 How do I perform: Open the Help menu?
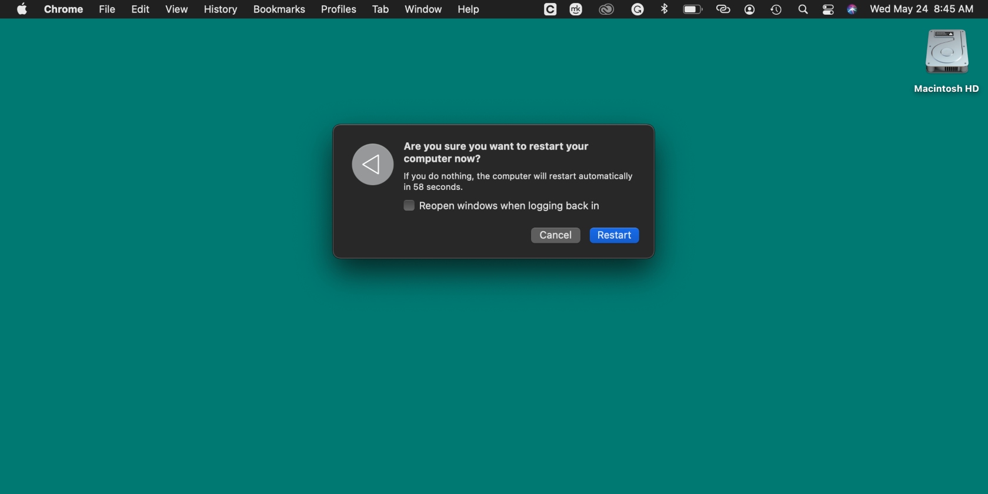pyautogui.click(x=468, y=9)
